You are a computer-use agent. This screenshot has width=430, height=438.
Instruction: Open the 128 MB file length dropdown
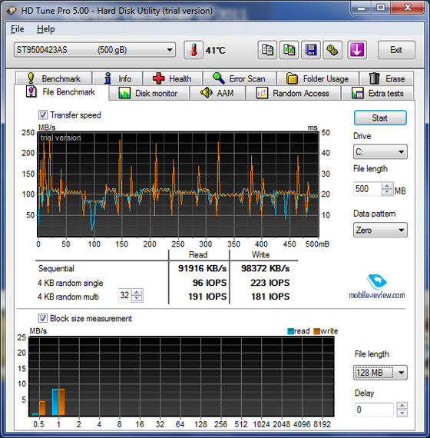coord(380,373)
